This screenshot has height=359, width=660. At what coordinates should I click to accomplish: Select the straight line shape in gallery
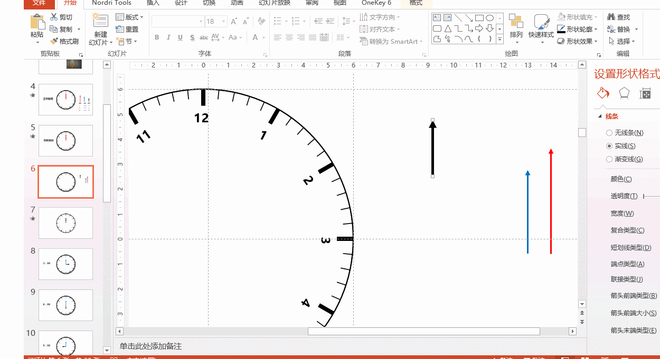[x=458, y=17]
